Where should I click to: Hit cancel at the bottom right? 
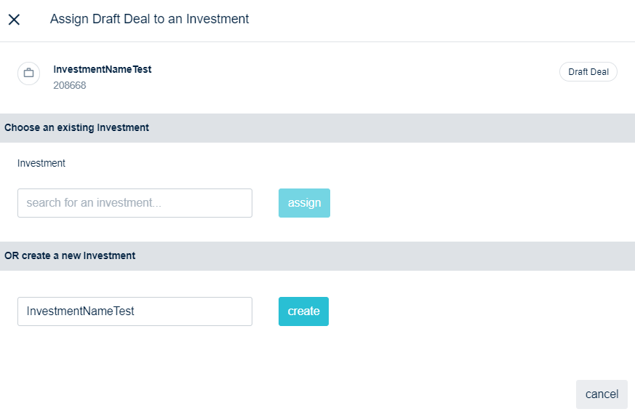click(x=602, y=394)
